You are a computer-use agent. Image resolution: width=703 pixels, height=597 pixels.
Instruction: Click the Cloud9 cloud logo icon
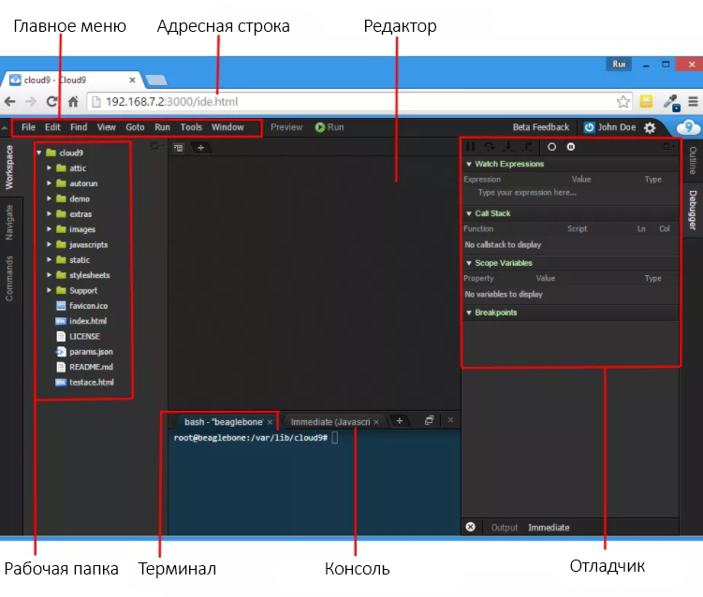[688, 127]
